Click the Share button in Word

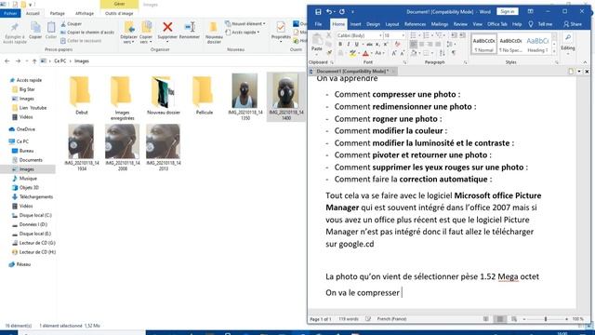(x=573, y=24)
